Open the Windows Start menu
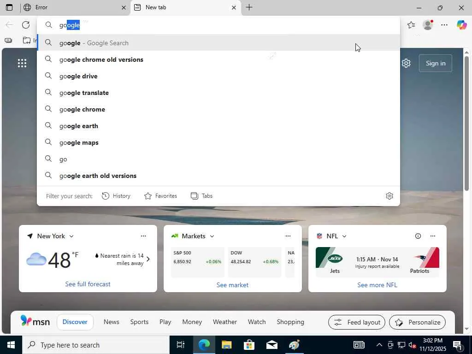Viewport: 472px width, 354px height. tap(11, 345)
